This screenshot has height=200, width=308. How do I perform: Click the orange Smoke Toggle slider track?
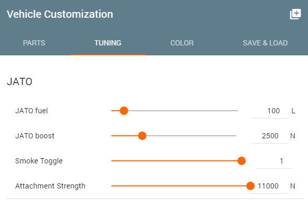coord(175,161)
